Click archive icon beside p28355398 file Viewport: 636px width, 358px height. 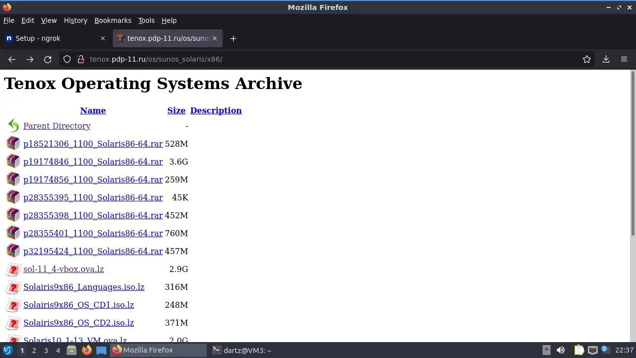coord(13,215)
